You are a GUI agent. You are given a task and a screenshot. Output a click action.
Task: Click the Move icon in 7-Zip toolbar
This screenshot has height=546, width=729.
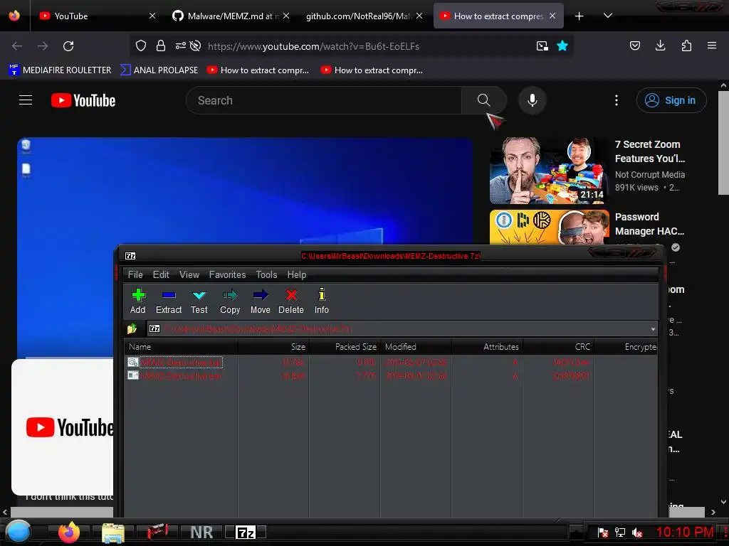coord(261,295)
